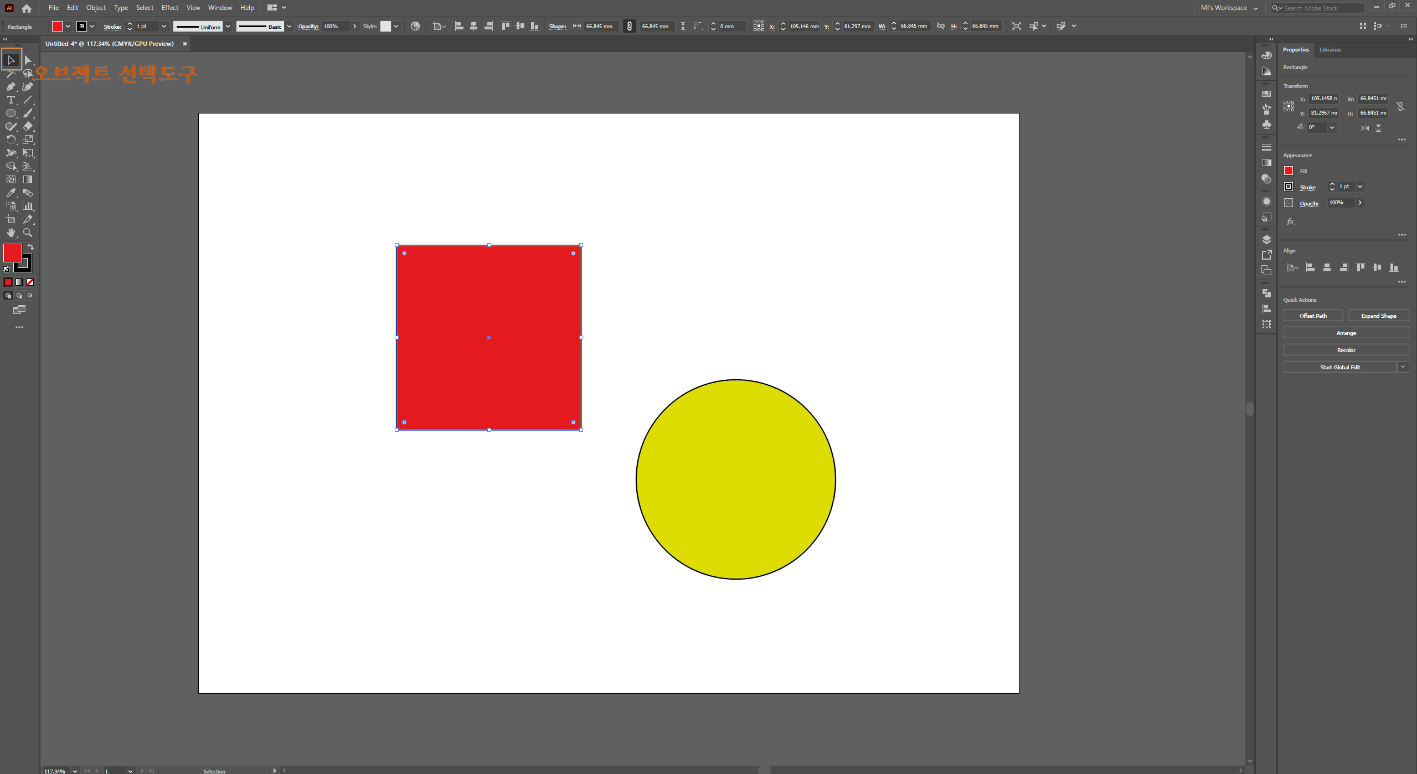Switch to the Libraries tab
1417x774 pixels.
(1330, 50)
